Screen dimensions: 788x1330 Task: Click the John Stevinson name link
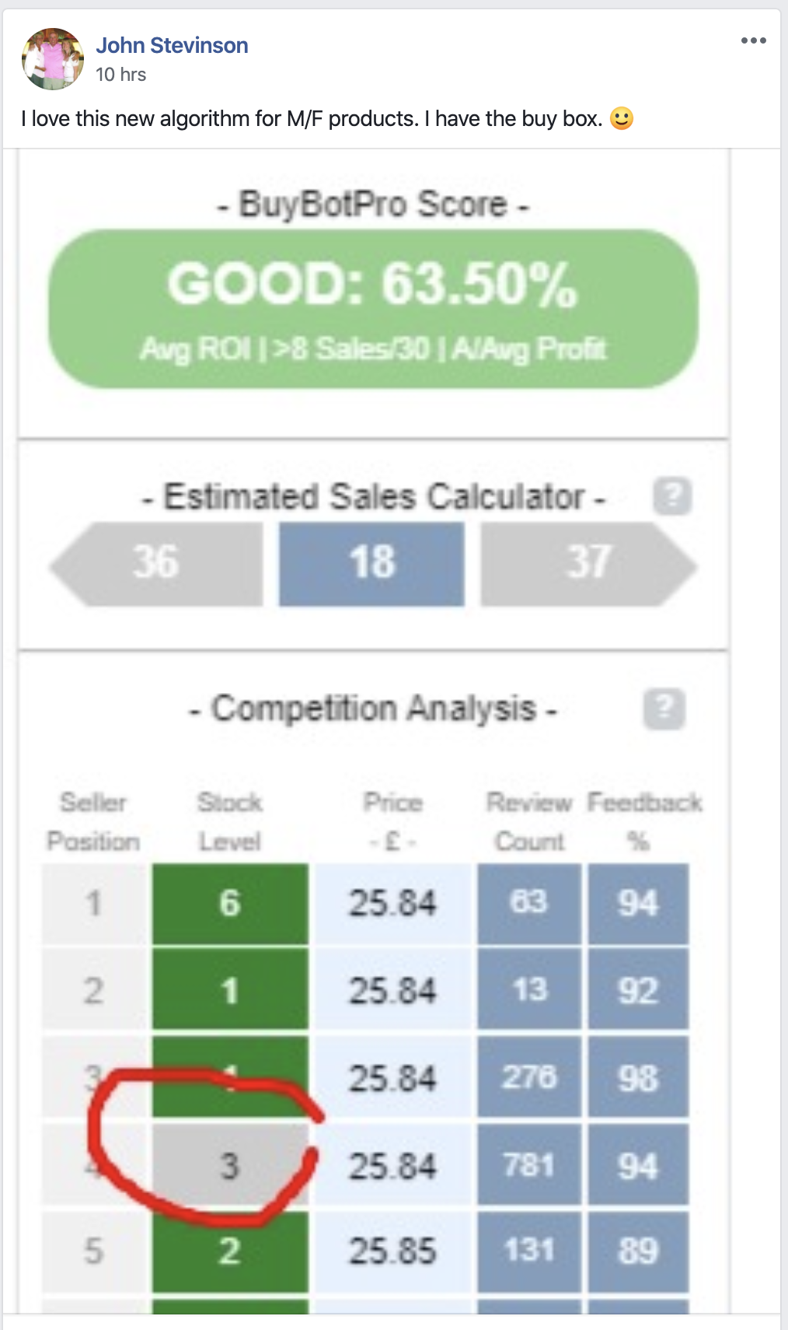coord(172,45)
